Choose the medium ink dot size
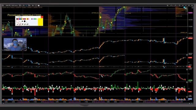The height and width of the screenshot is (110, 196). [x=22, y=21]
